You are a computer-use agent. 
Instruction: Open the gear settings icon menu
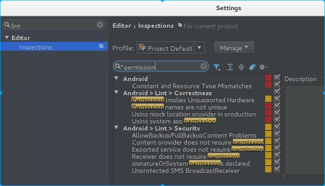pyautogui.click(x=263, y=67)
